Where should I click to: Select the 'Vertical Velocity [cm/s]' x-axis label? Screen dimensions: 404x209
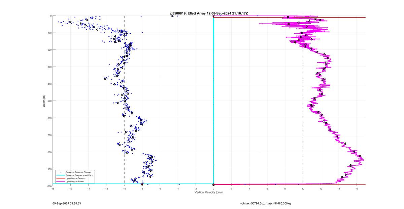click(209, 193)
